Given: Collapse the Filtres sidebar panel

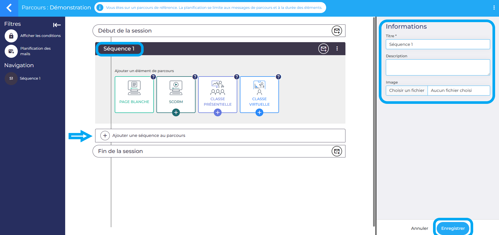Looking at the screenshot, I should [x=57, y=25].
